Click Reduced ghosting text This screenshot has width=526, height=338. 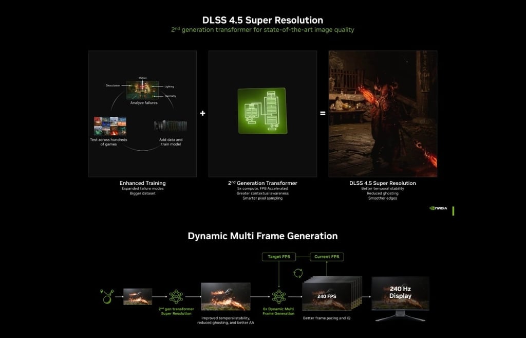point(383,193)
